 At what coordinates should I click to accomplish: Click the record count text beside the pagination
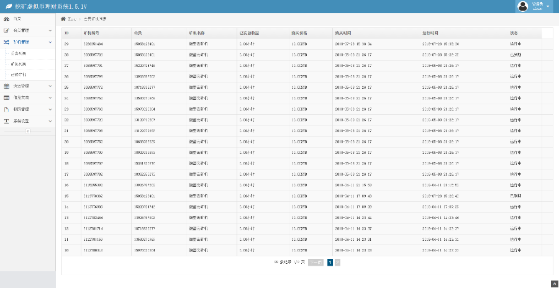click(290, 263)
